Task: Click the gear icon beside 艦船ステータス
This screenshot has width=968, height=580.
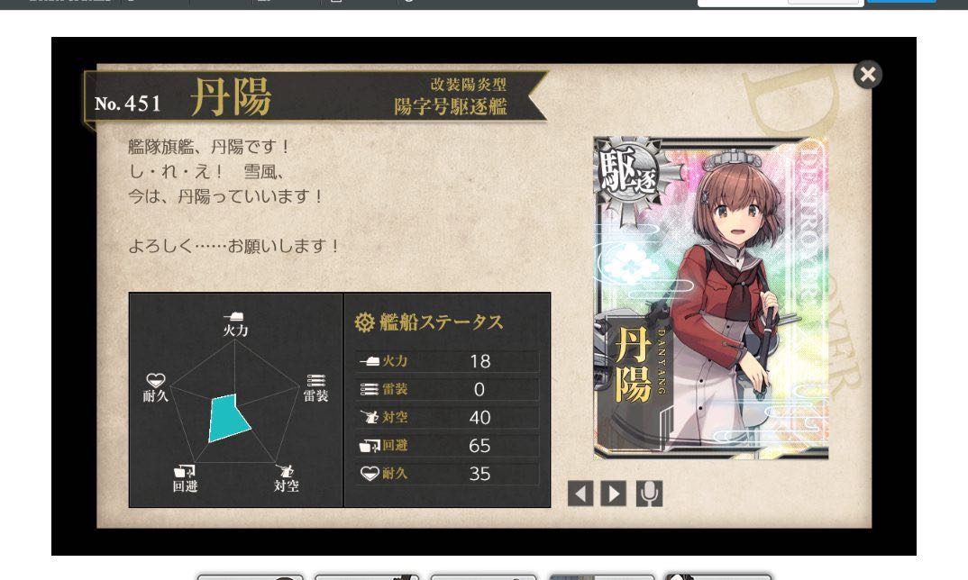Action: pyautogui.click(x=364, y=322)
